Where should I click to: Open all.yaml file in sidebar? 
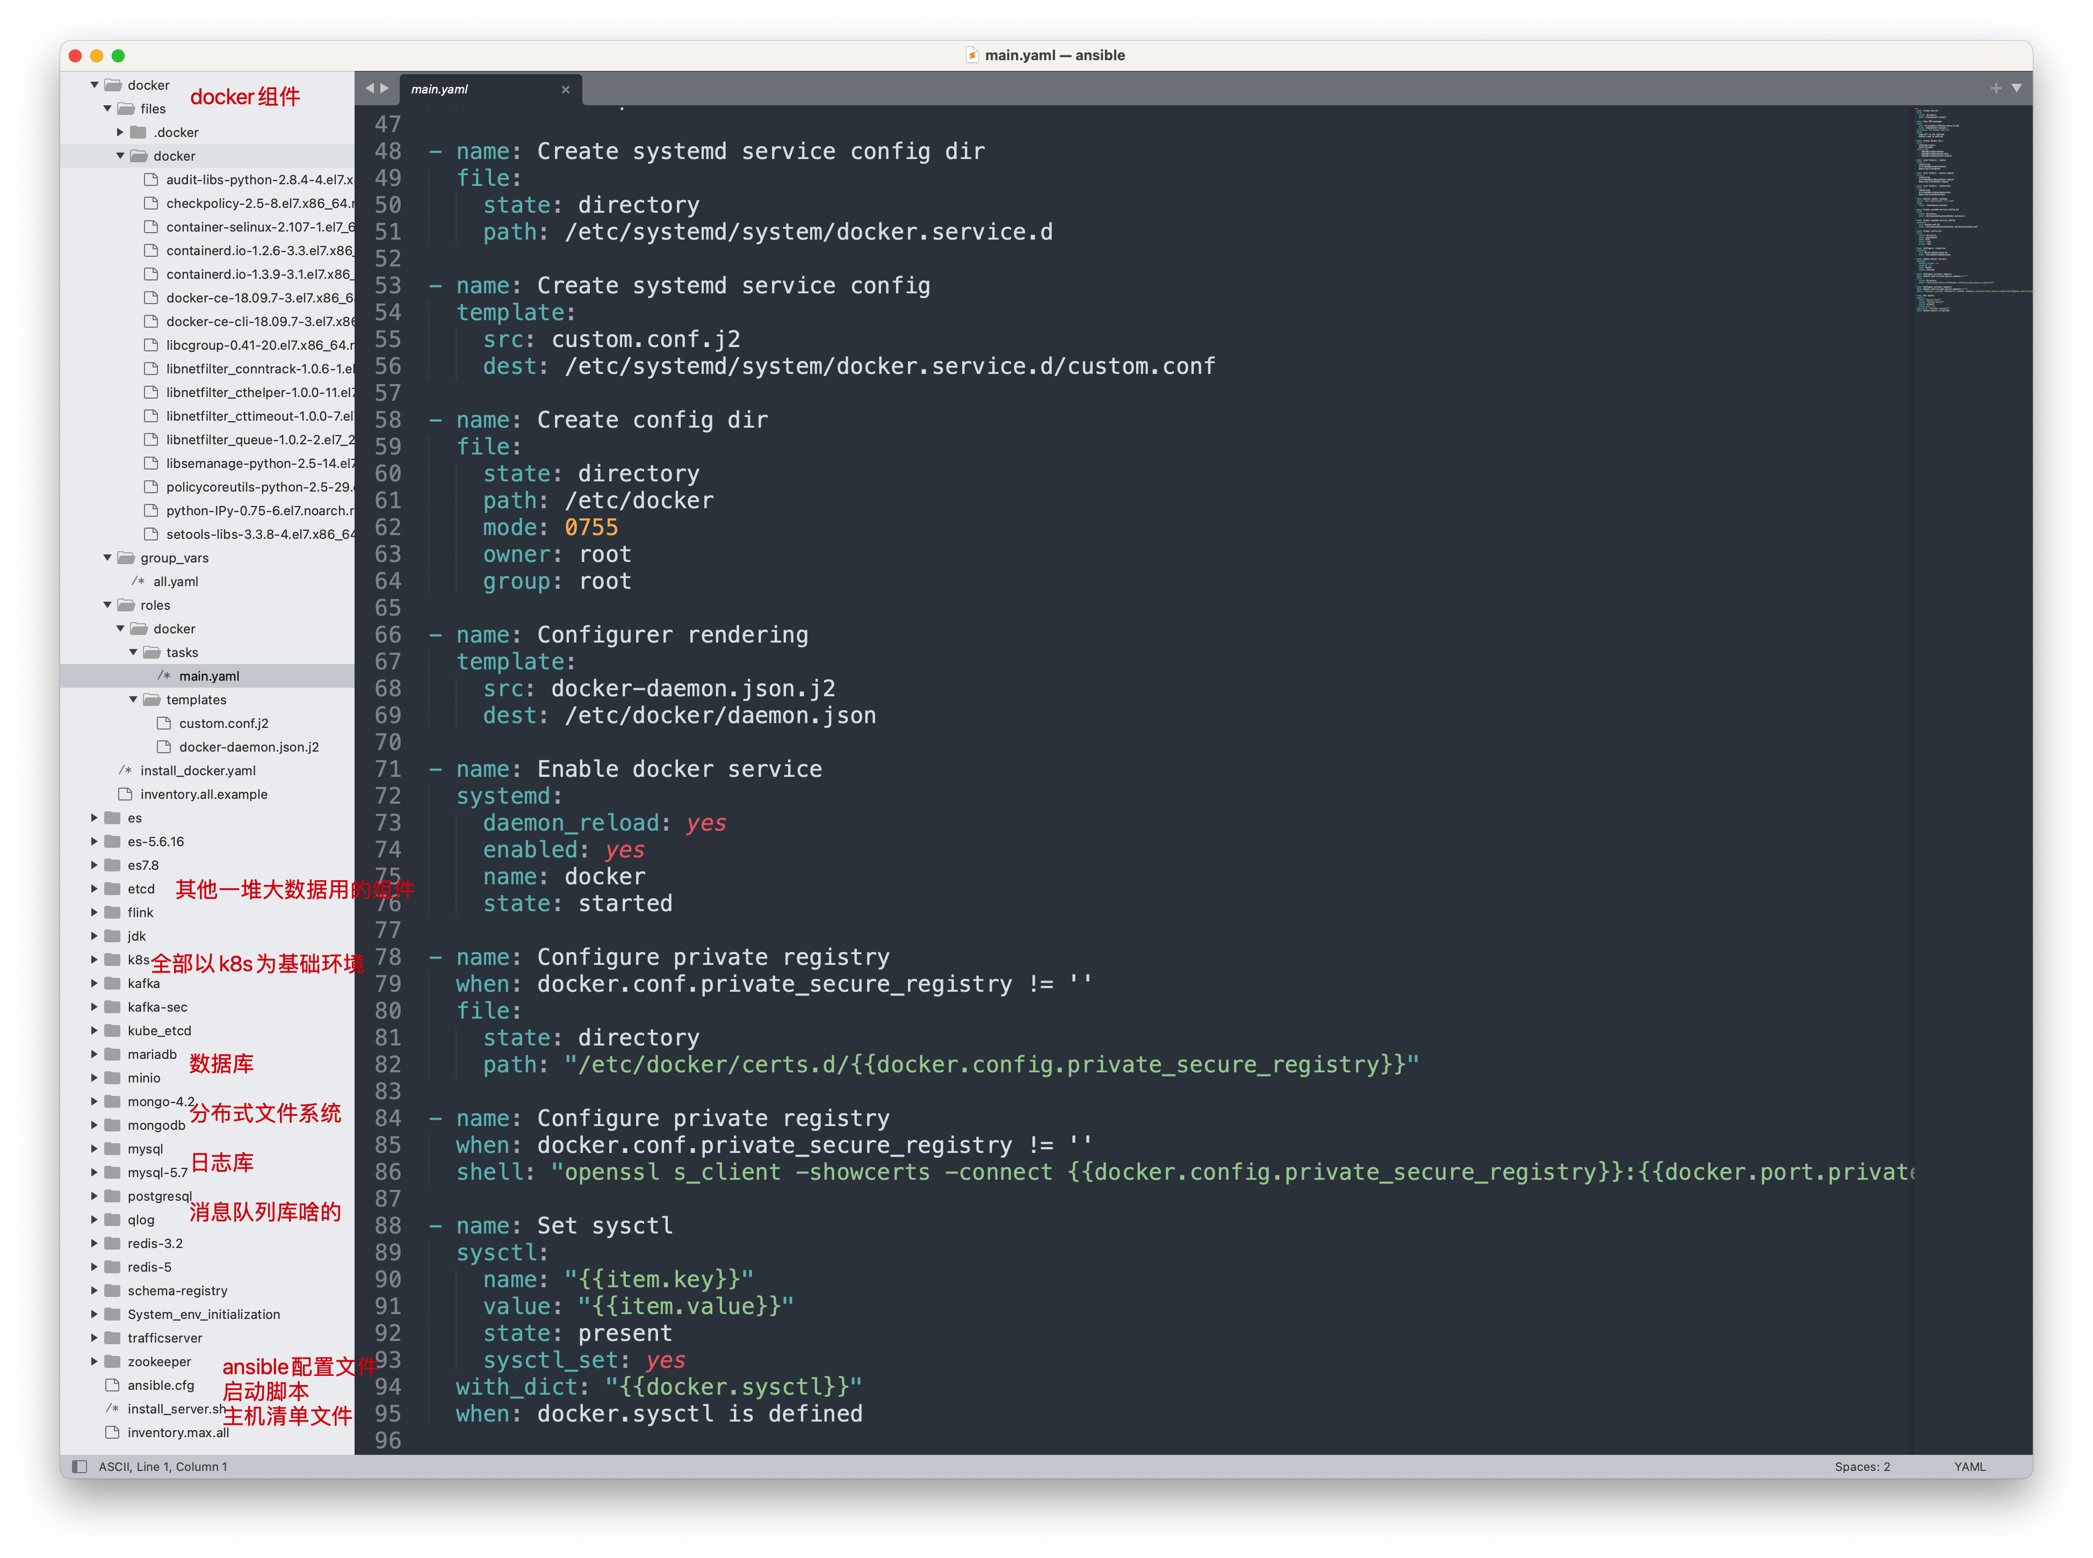176,582
